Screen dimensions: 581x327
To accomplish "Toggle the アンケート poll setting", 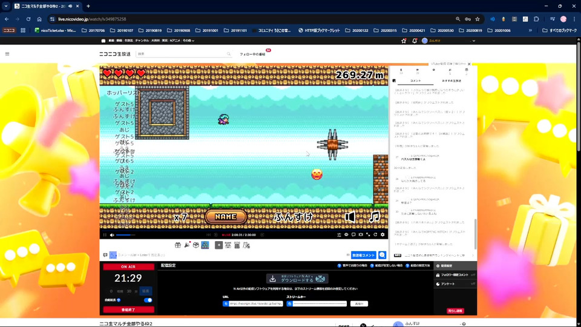I will [x=455, y=283].
